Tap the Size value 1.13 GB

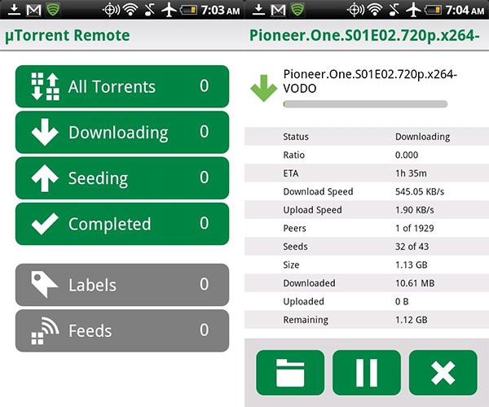coord(412,265)
